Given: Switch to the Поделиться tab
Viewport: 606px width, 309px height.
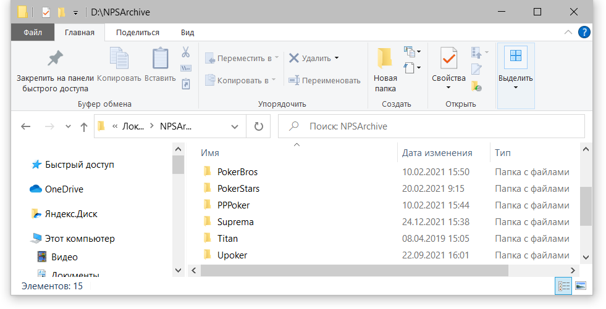Looking at the screenshot, I should point(138,33).
